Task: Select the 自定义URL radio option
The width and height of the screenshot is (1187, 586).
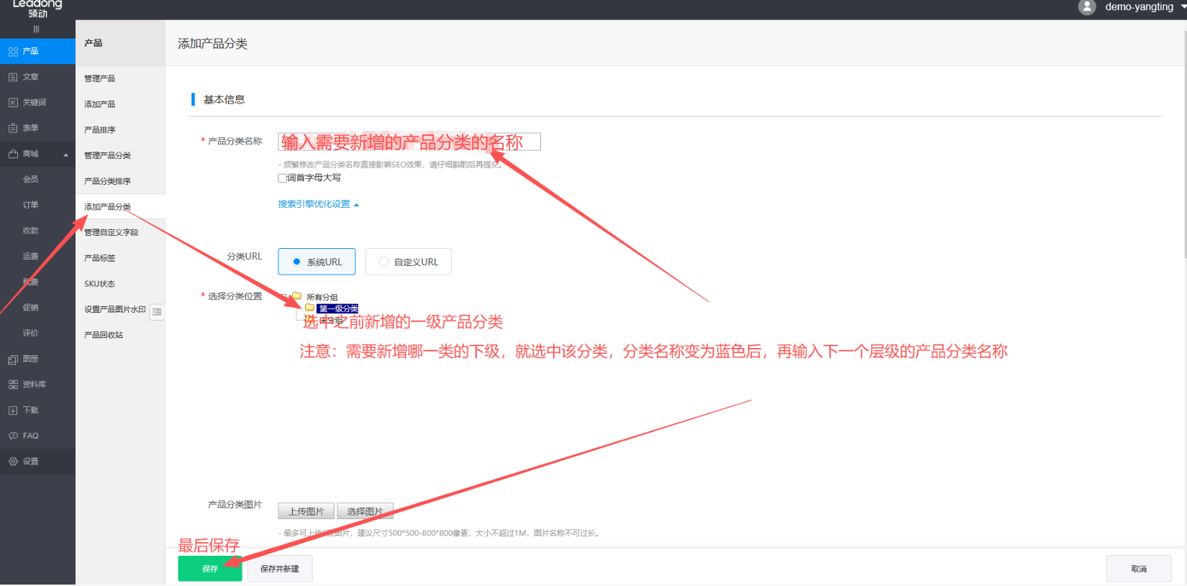Action: [384, 262]
